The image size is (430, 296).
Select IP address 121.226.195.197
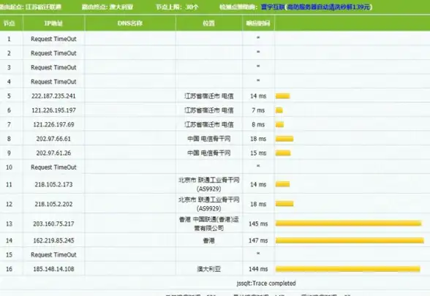coord(53,110)
